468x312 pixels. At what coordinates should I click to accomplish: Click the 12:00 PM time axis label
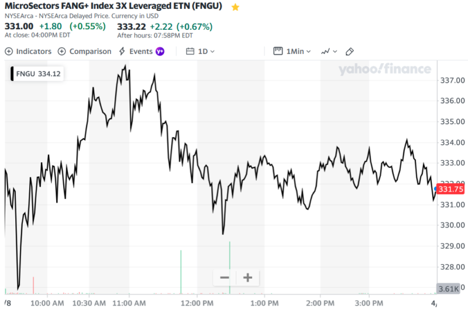[197, 303]
